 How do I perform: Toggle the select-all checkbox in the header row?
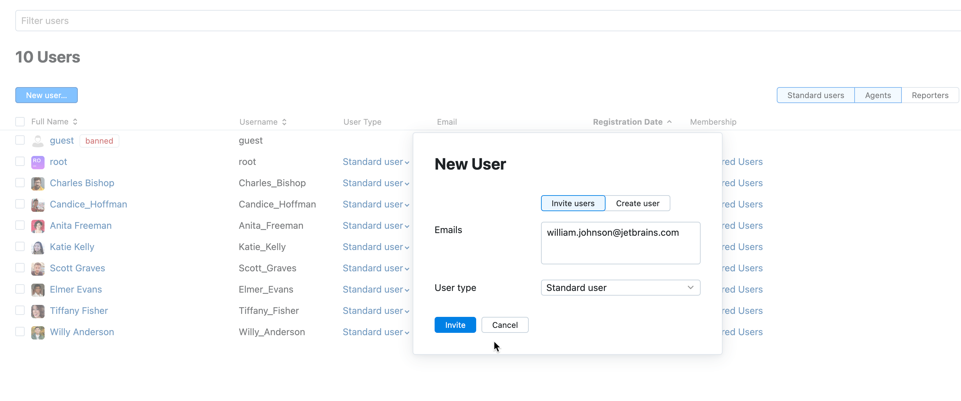coord(20,122)
